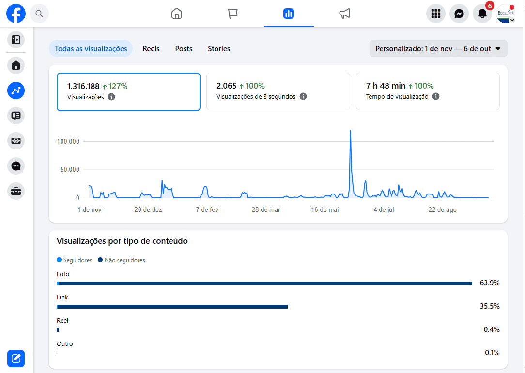The width and height of the screenshot is (525, 373).
Task: Switch to the Posts tab
Action: click(184, 49)
